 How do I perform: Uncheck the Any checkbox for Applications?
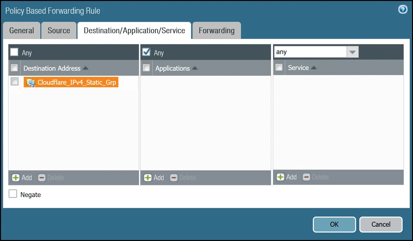(146, 52)
